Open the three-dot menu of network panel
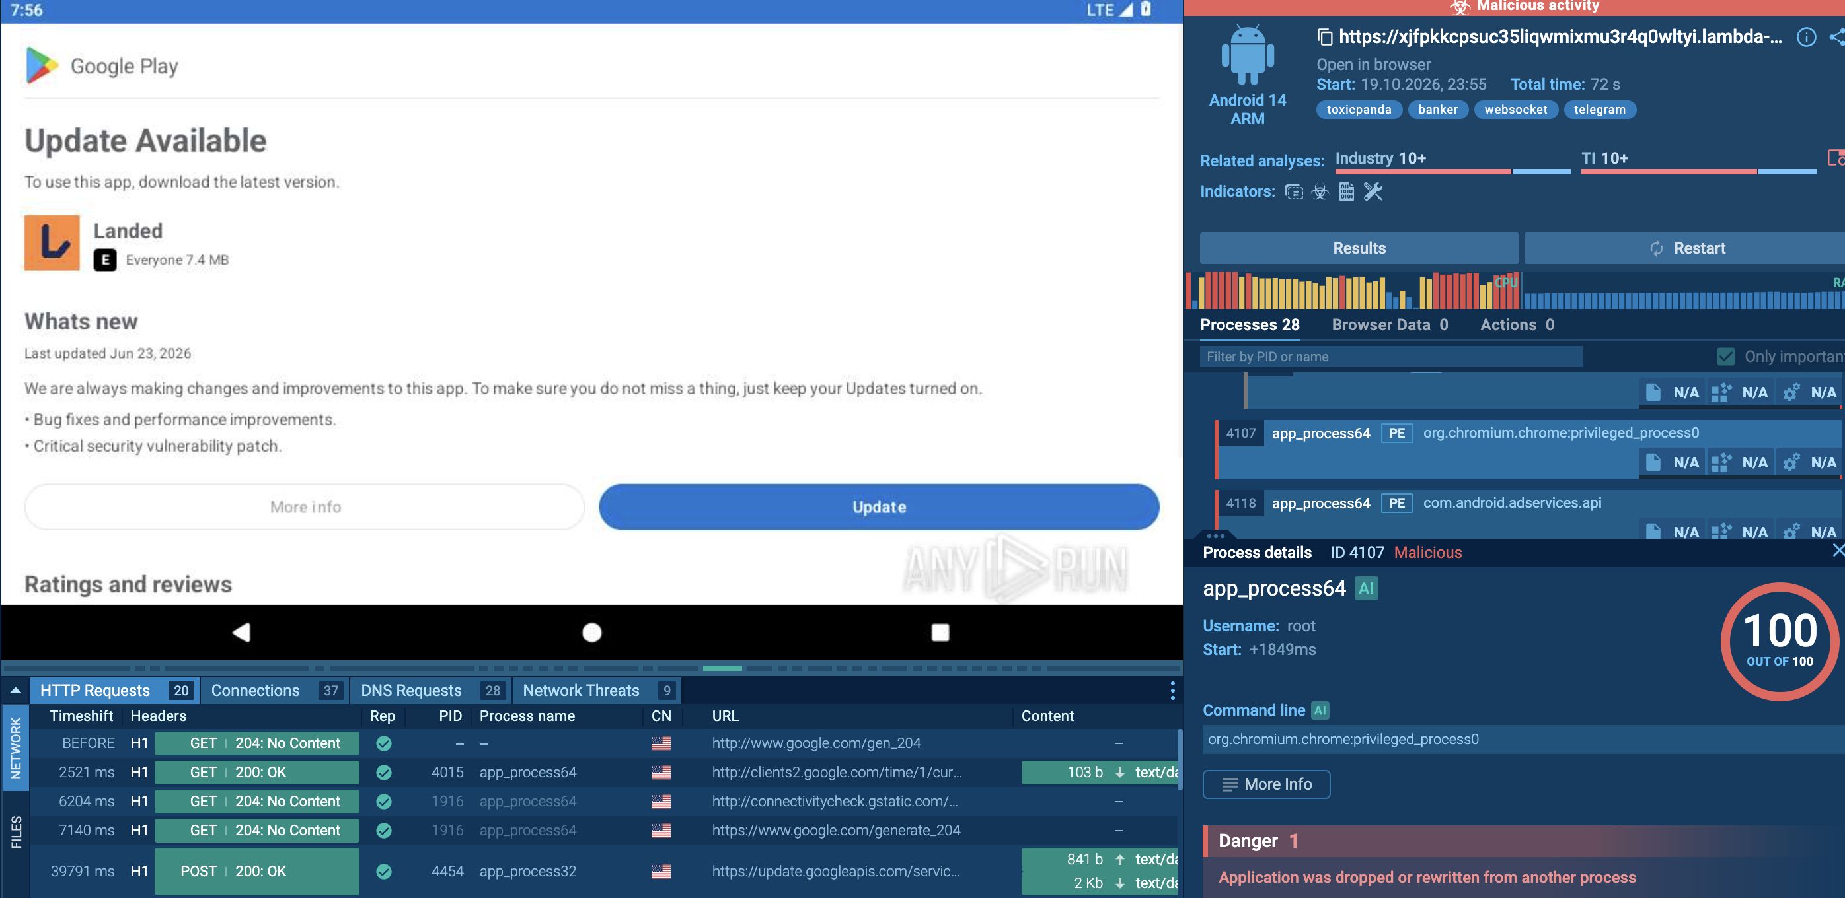 coord(1172,690)
